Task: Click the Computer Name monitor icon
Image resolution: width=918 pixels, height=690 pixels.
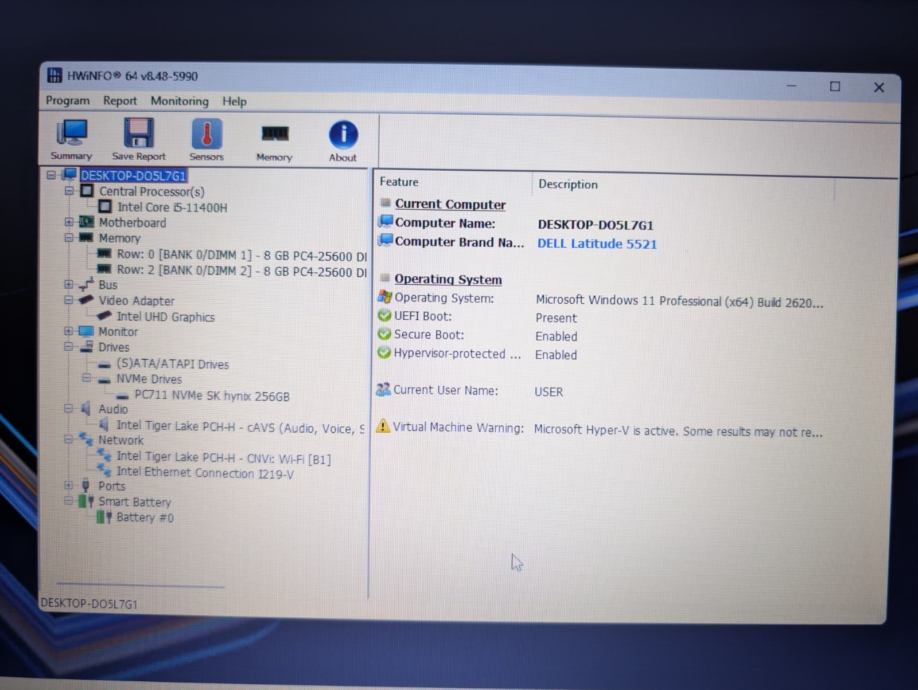Action: (x=386, y=221)
